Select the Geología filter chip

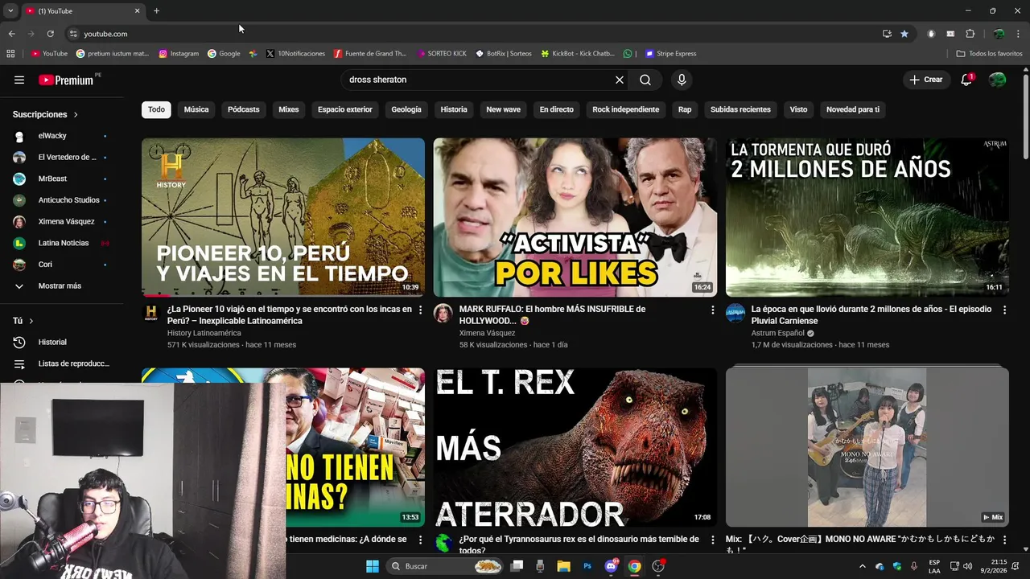click(406, 109)
